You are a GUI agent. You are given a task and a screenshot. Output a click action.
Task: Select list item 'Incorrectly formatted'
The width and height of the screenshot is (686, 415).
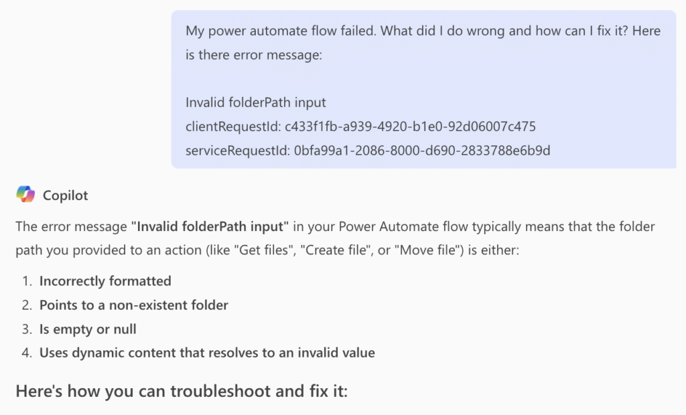point(105,281)
